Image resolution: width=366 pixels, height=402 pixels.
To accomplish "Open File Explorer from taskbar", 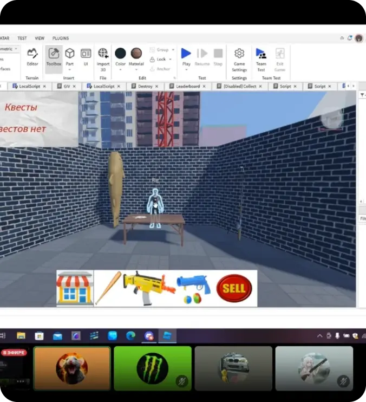I will (x=21, y=335).
